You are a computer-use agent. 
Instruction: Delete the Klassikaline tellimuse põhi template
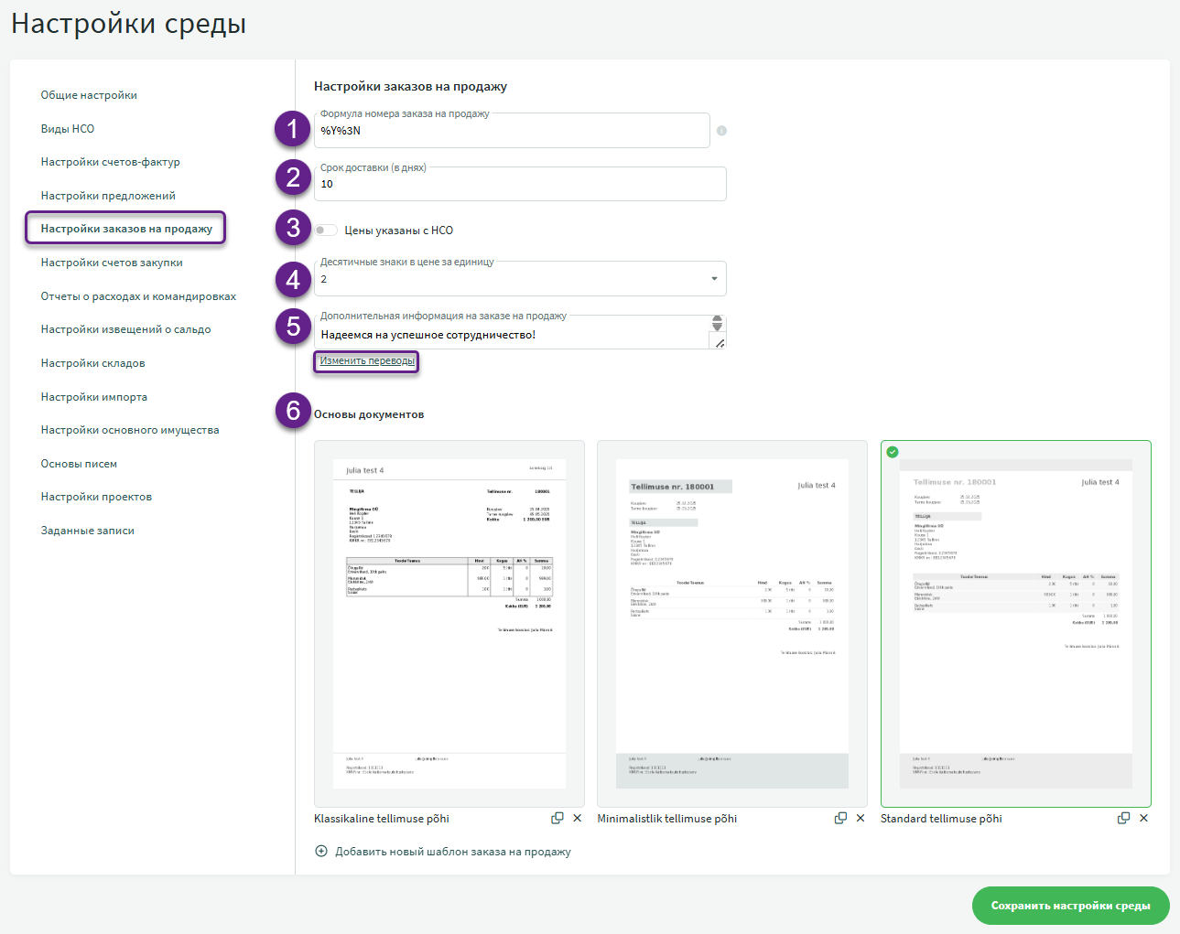point(577,818)
